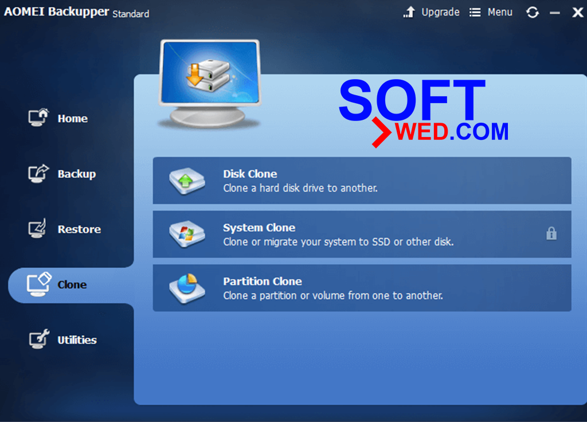Select the Clone sidebar icon
587x422 pixels.
pos(37,284)
